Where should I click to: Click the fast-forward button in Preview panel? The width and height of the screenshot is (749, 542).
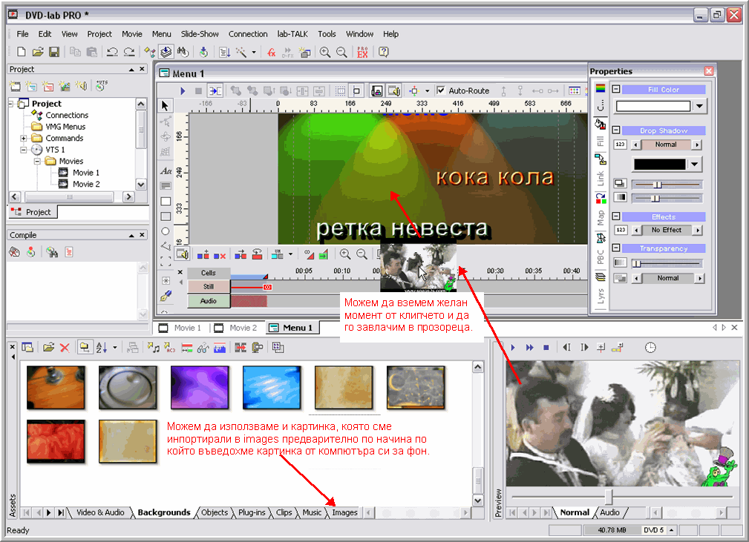point(529,348)
